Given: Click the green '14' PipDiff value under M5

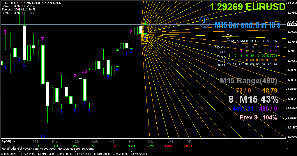Looking at the screenshot, I should pos(56,146).
